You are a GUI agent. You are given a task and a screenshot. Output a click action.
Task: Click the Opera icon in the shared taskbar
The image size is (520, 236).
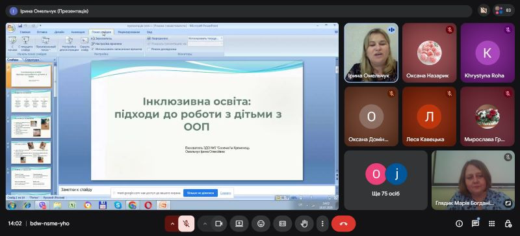(148, 205)
